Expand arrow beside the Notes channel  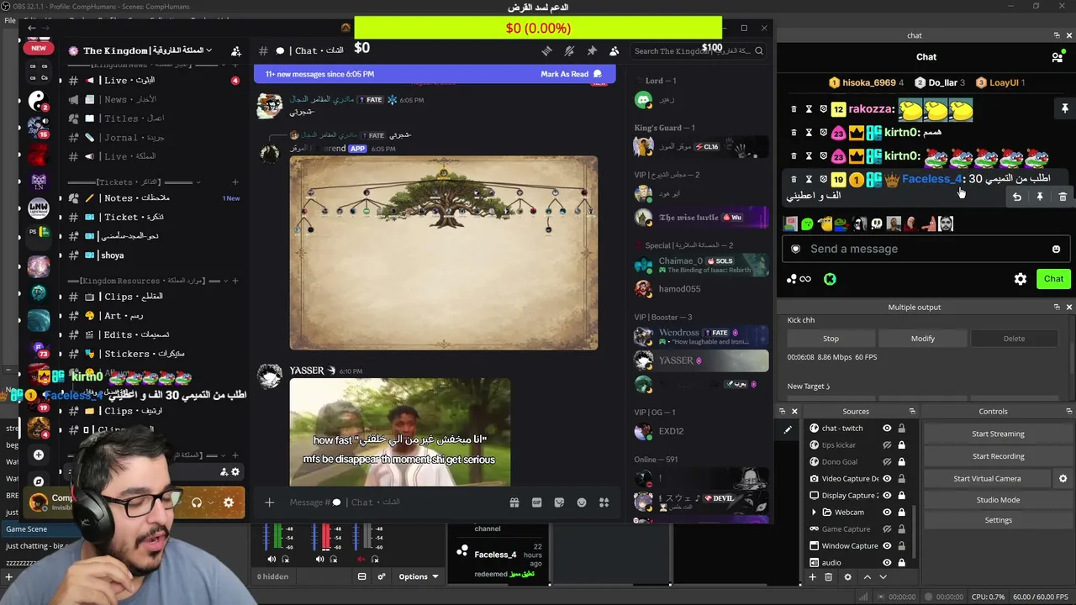(60, 198)
